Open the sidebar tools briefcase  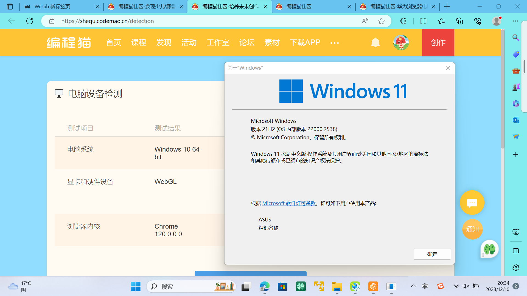pyautogui.click(x=516, y=71)
